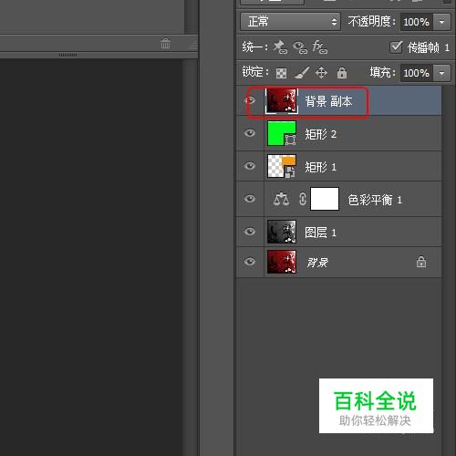Hide the 背景 layer
This screenshot has height=456, width=456.
[250, 262]
